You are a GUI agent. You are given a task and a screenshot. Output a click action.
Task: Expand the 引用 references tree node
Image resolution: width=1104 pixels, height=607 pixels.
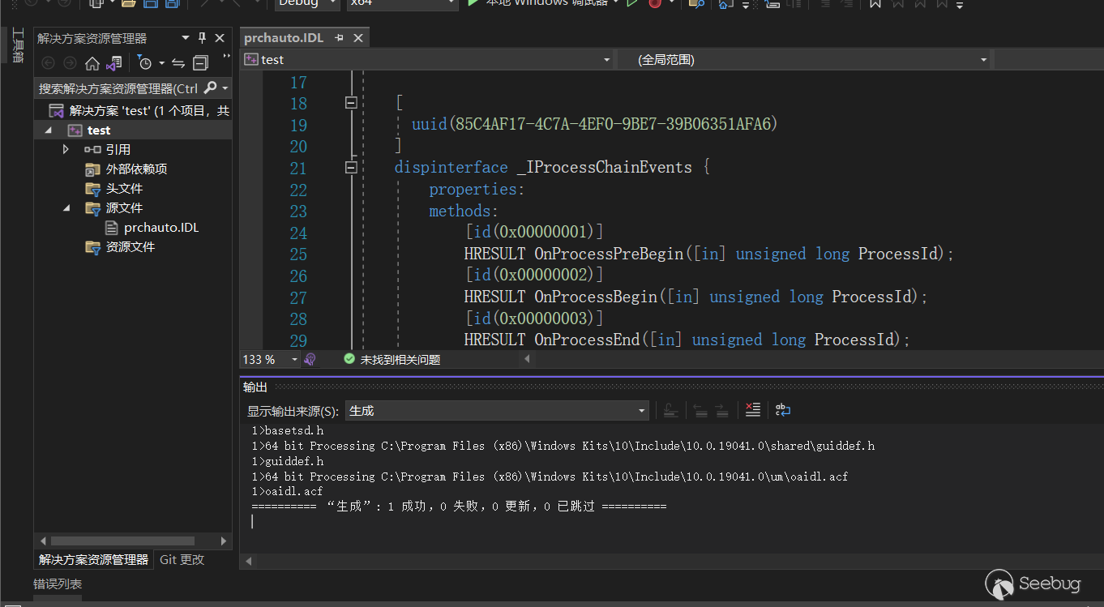click(x=66, y=150)
